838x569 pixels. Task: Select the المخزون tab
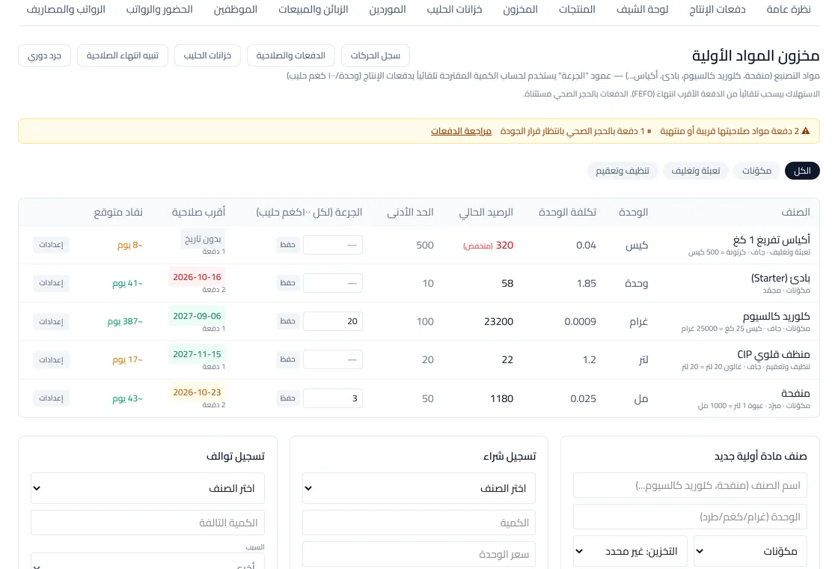(x=520, y=10)
